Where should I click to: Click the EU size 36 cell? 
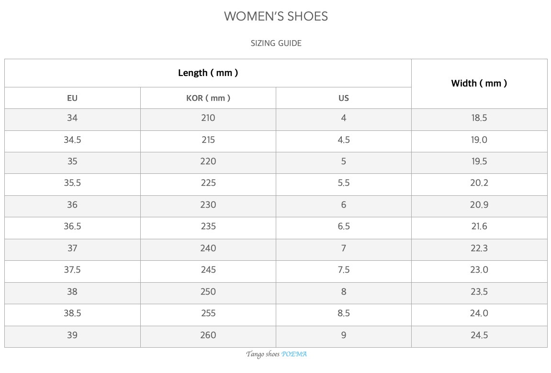coord(72,205)
